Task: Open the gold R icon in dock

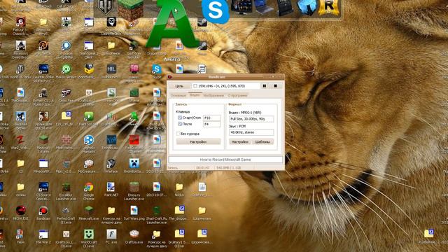Action: pyautogui.click(x=329, y=7)
